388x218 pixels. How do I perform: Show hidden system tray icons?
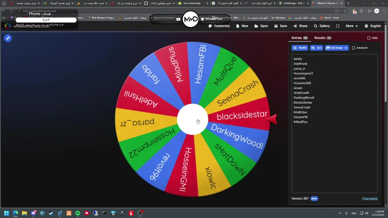[x=339, y=213]
